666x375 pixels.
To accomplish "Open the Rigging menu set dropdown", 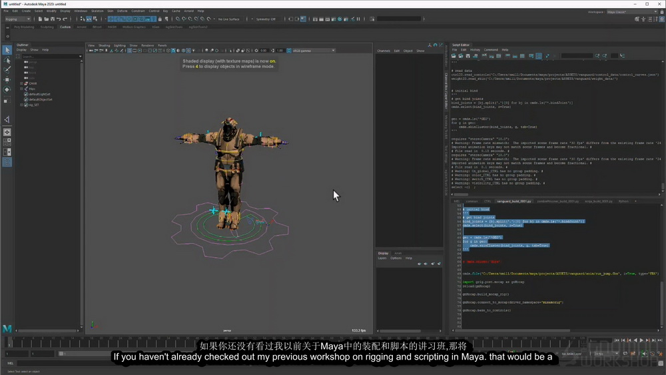I will (17, 19).
